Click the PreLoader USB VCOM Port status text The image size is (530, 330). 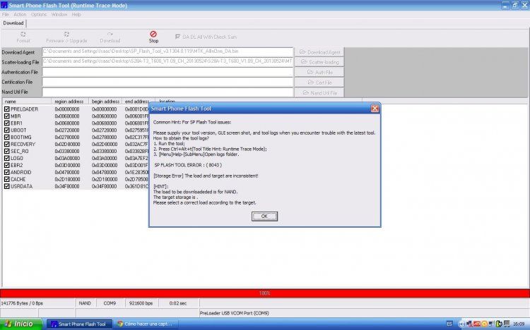(234, 313)
